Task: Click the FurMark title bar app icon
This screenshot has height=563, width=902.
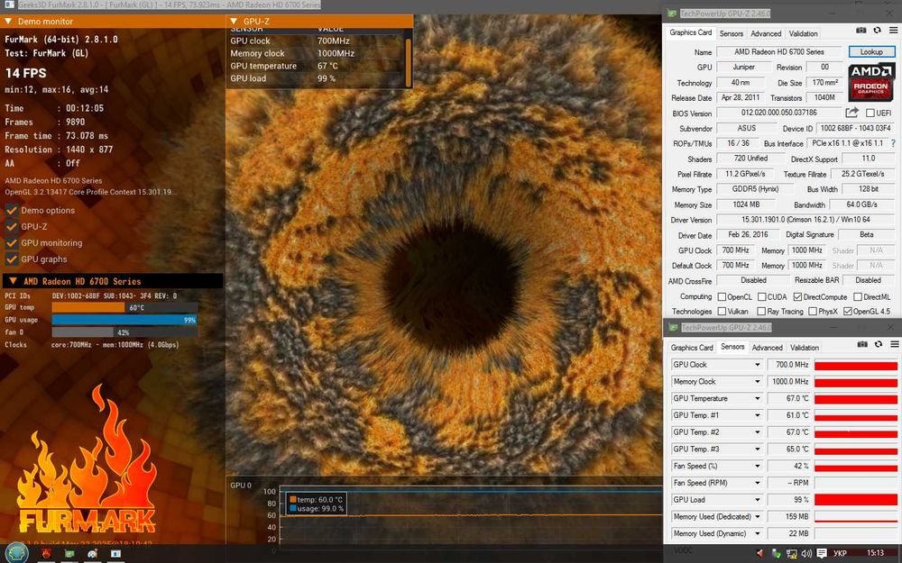Action: click(9, 5)
